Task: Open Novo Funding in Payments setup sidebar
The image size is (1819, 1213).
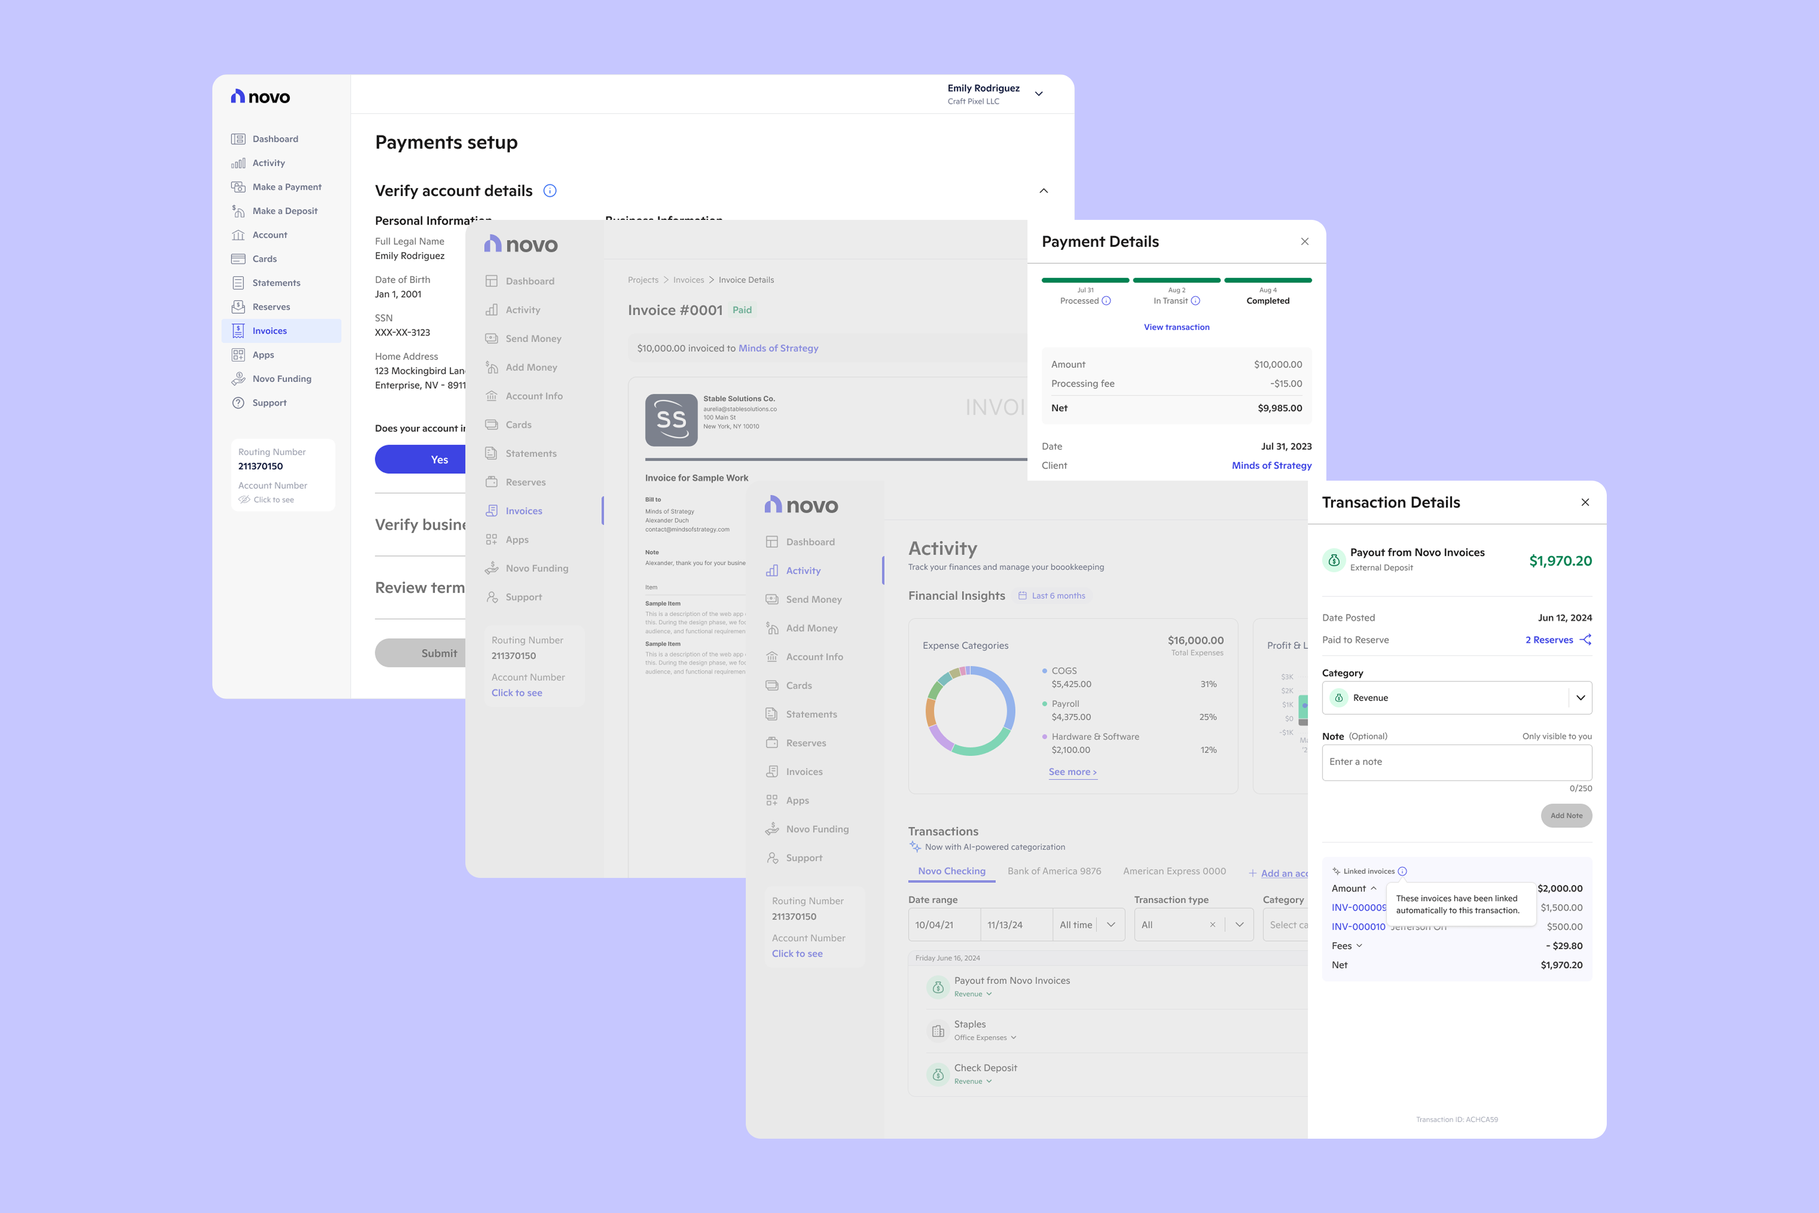Action: pyautogui.click(x=271, y=379)
